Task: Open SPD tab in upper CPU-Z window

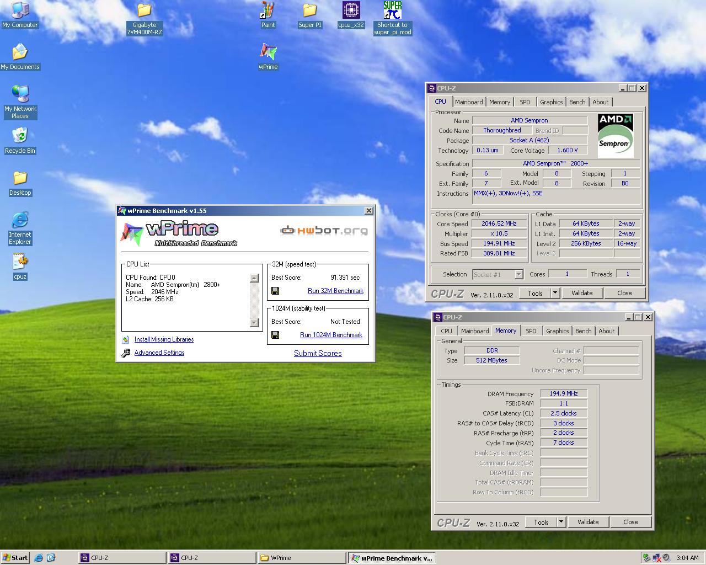Action: [x=525, y=102]
